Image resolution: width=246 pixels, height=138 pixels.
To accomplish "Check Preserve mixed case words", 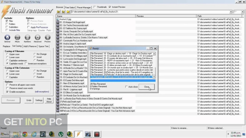I will 7,88.
